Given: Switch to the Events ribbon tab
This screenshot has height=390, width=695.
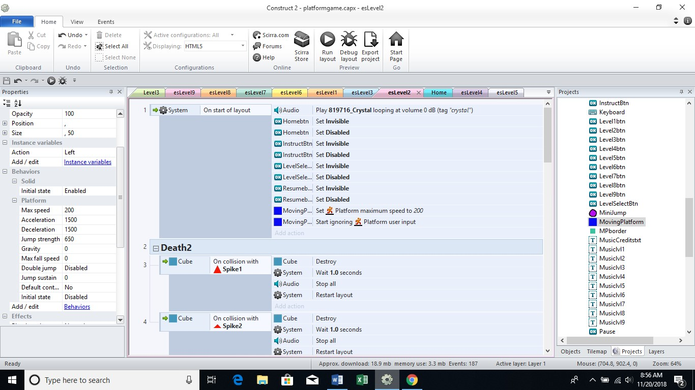Looking at the screenshot, I should [106, 22].
